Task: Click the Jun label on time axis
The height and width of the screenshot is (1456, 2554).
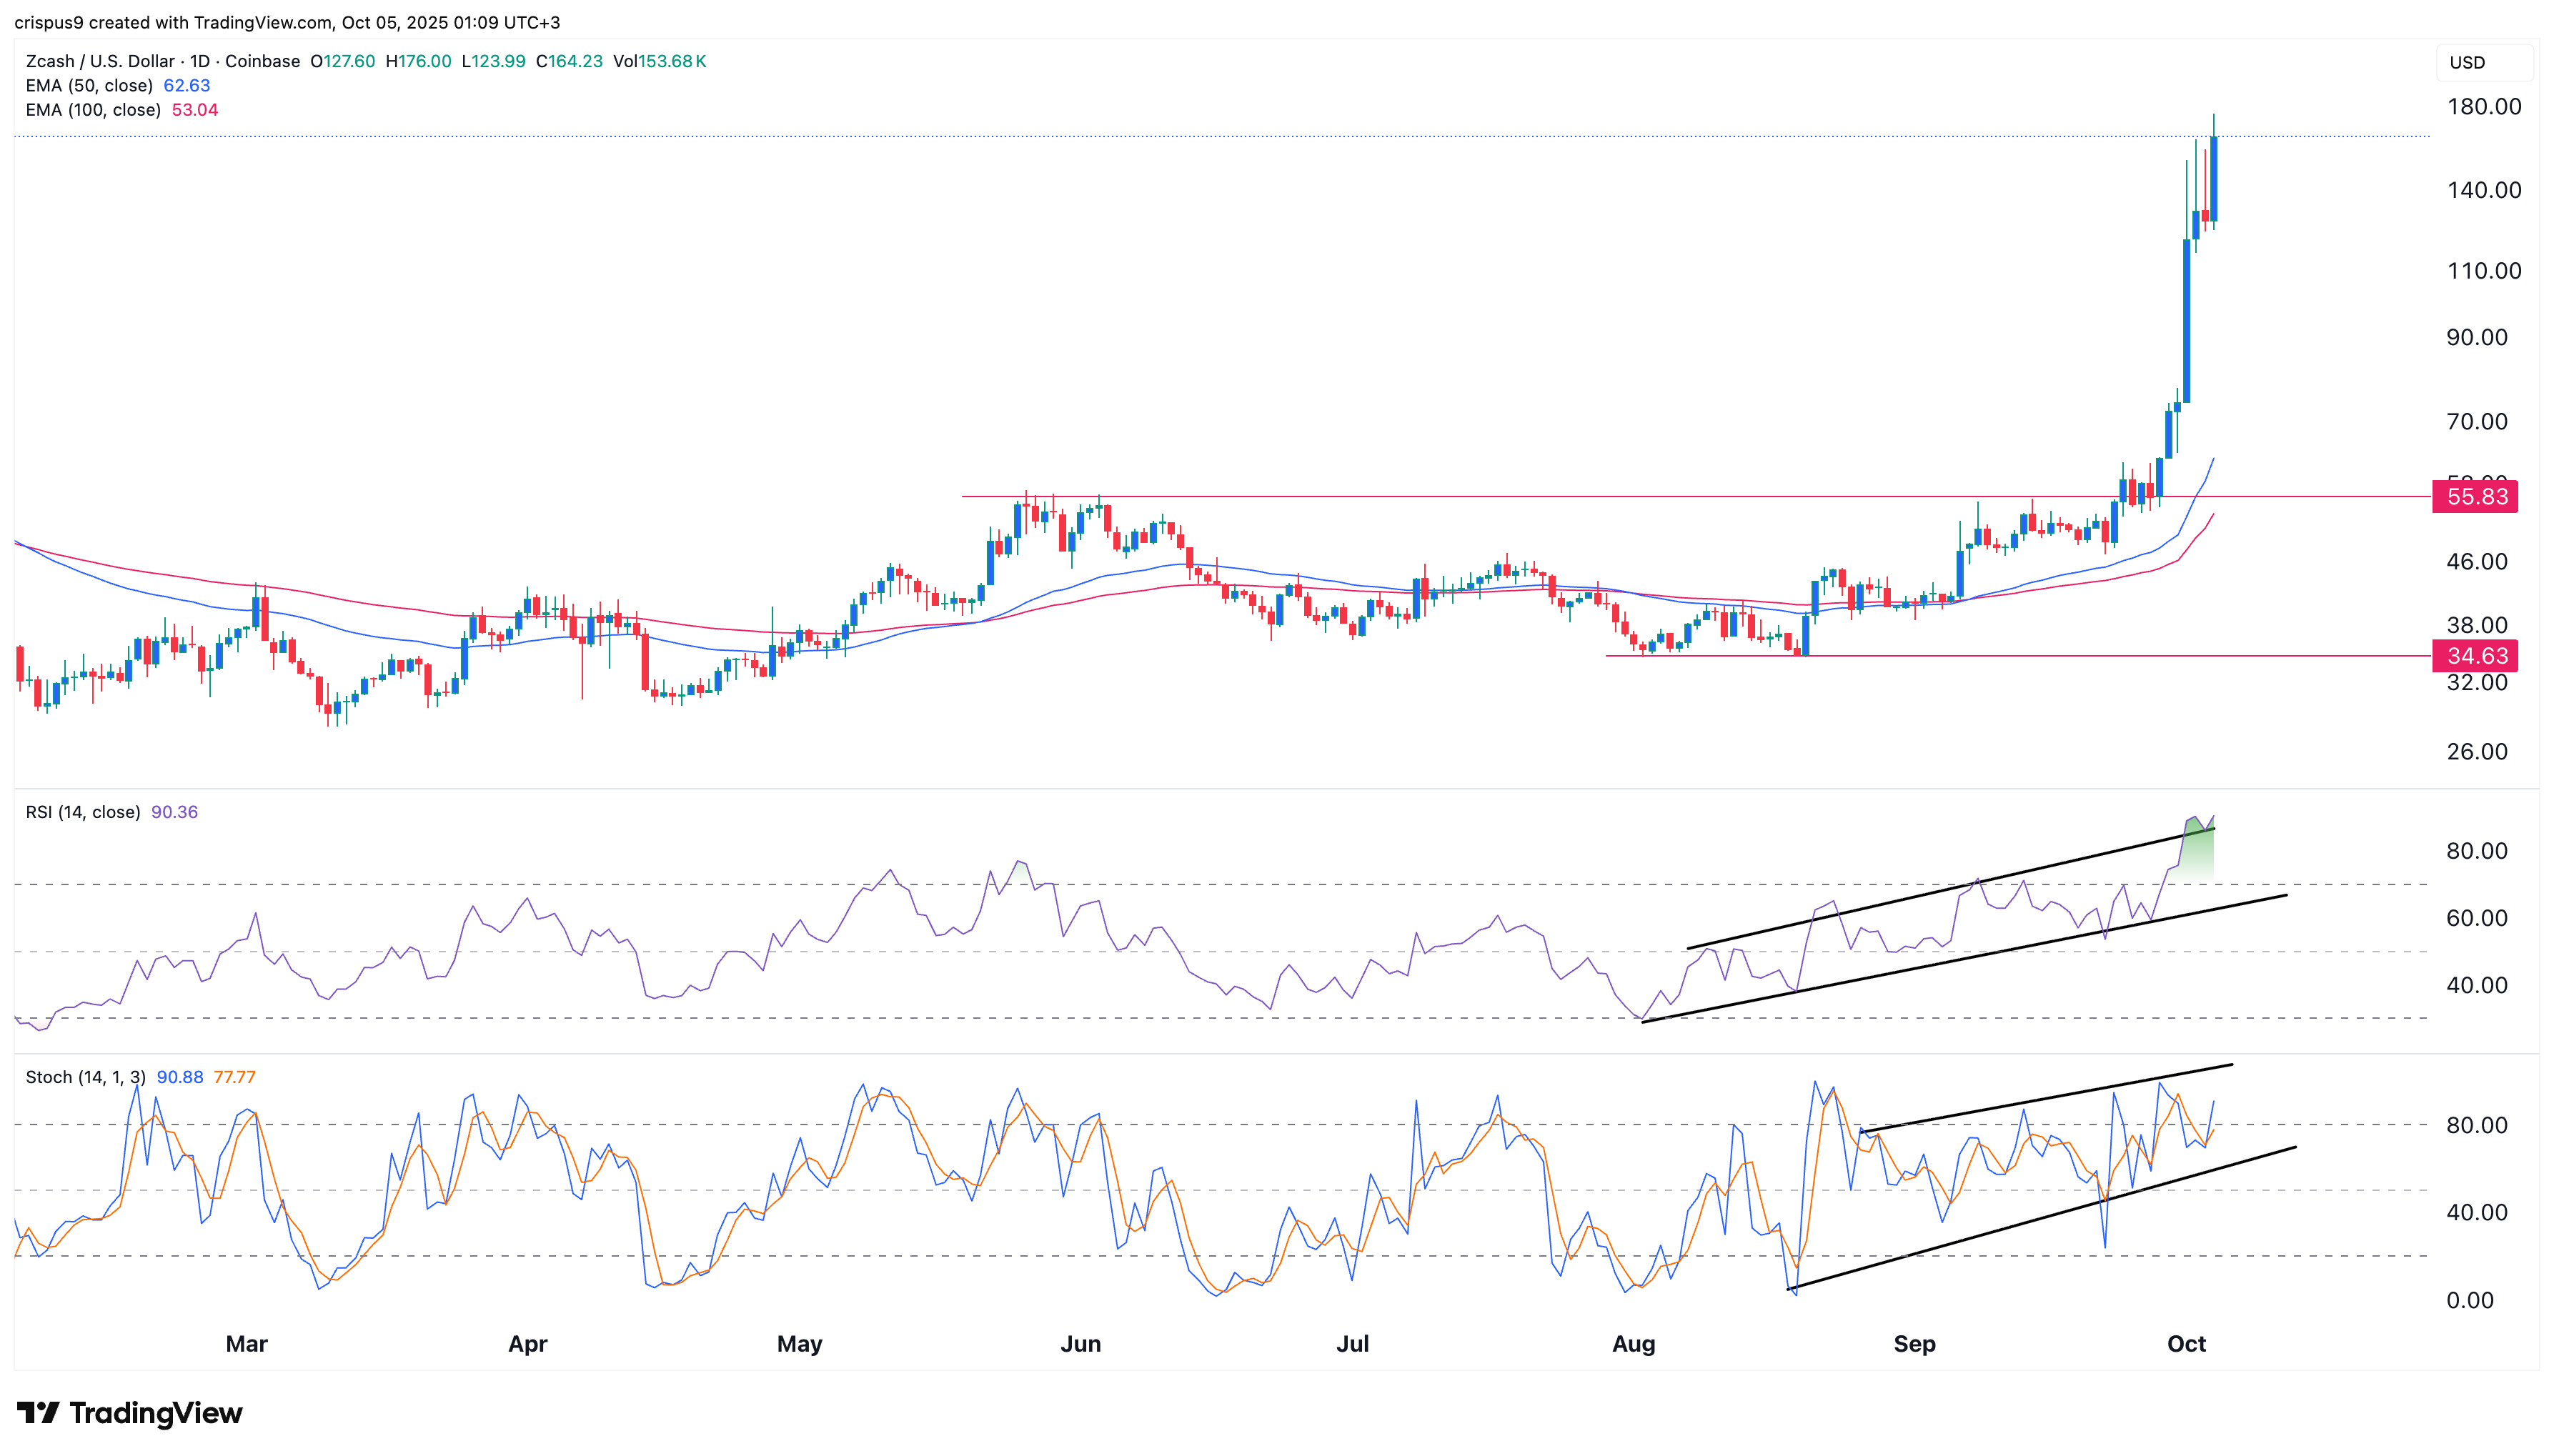Action: [x=1080, y=1343]
